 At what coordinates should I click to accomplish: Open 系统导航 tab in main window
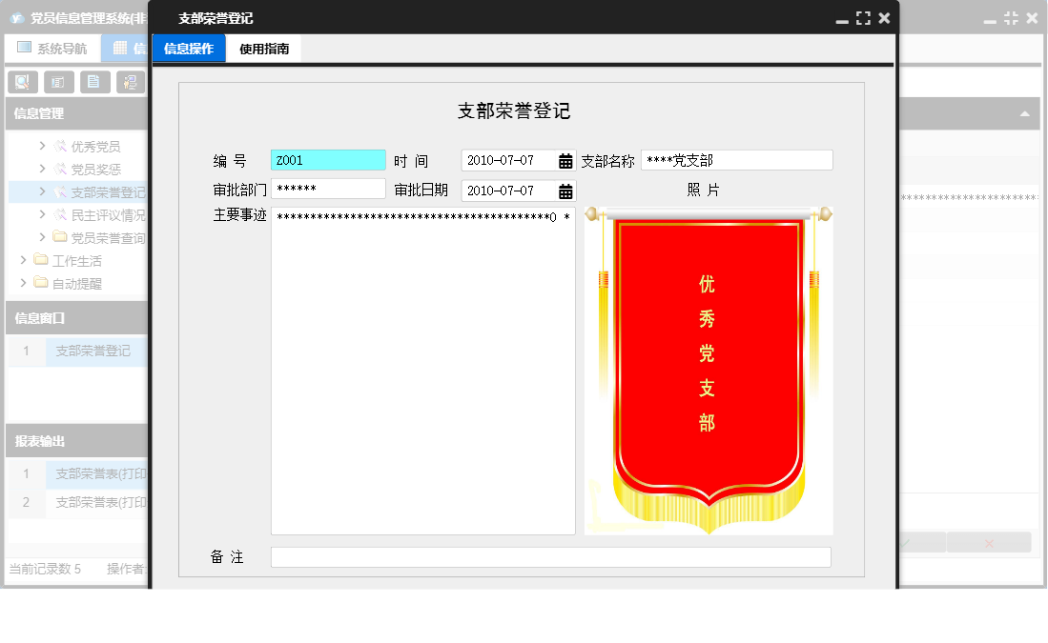point(52,48)
